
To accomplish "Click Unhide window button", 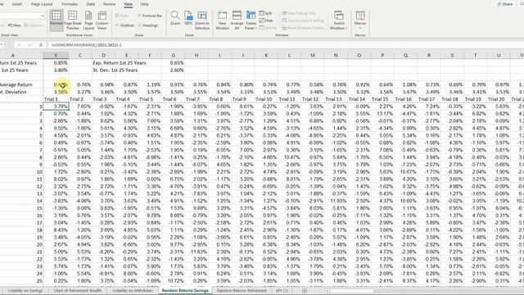I will (x=269, y=28).
